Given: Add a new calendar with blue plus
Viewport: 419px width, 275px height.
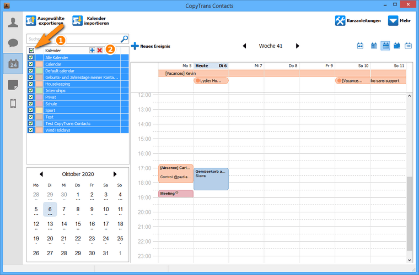Looking at the screenshot, I should point(92,51).
